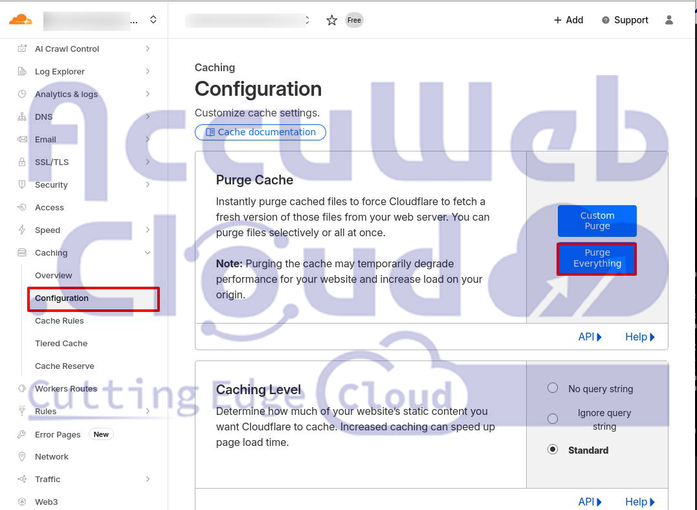
Task: Click the Network location pin icon
Action: 22,457
